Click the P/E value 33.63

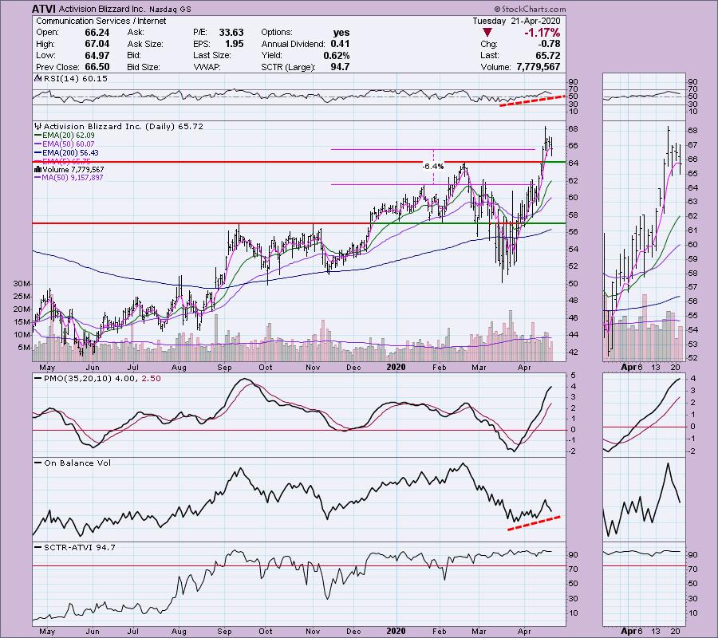231,33
